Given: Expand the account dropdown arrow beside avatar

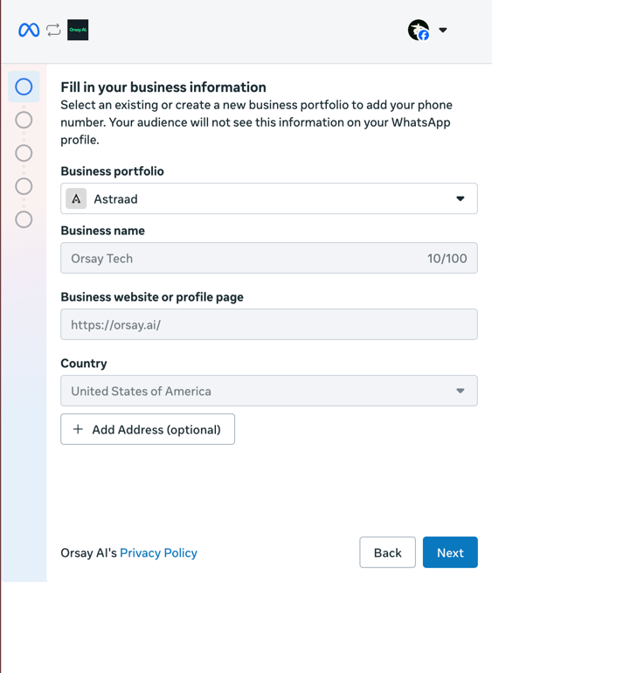Looking at the screenshot, I should coord(443,30).
